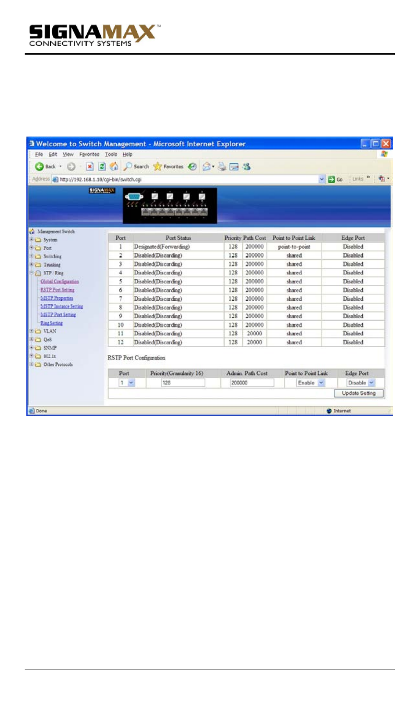Open the MSTP Instance Setting link
Viewport: 420px width, 707px height.
tap(62, 306)
